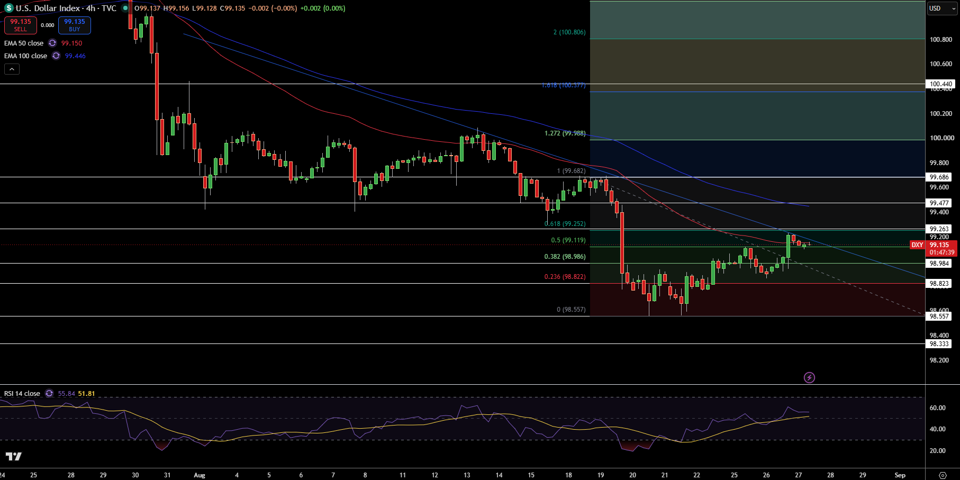Click the 99.686 price level label
This screenshot has width=960, height=480.
click(939, 177)
